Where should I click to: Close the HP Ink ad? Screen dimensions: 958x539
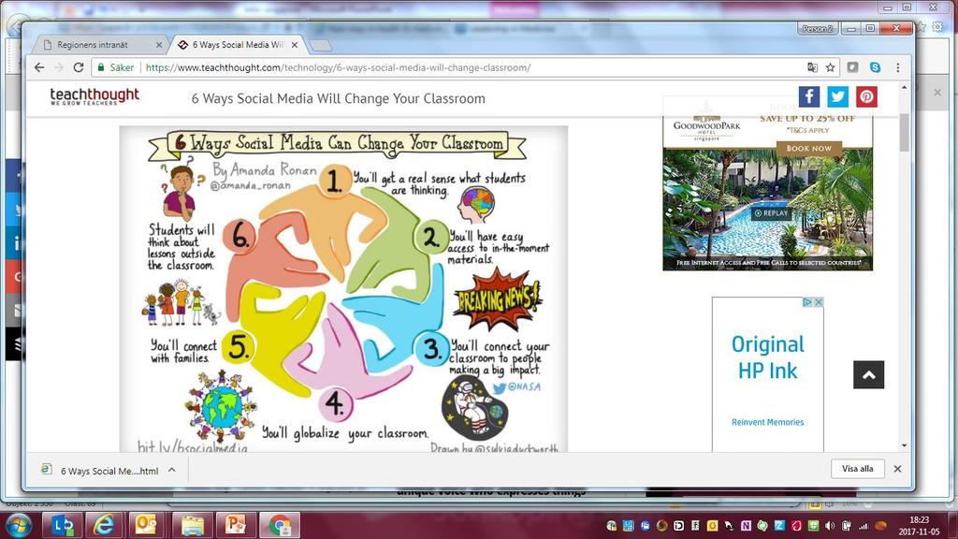coord(819,302)
